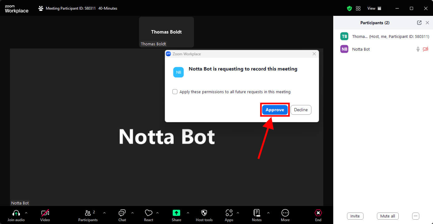Close the recording request dialog
The image size is (433, 224).
314,54
